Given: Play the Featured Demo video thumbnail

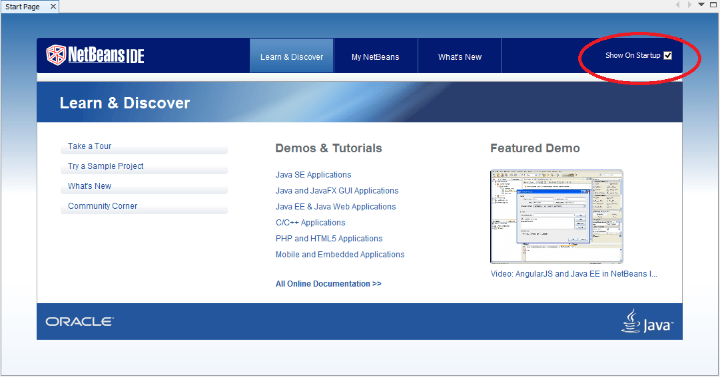Looking at the screenshot, I should [x=557, y=217].
